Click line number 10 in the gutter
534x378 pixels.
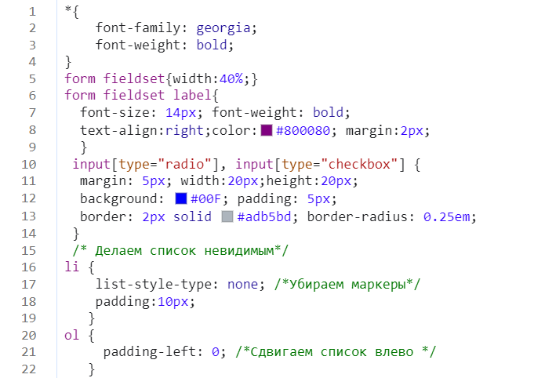(x=28, y=165)
